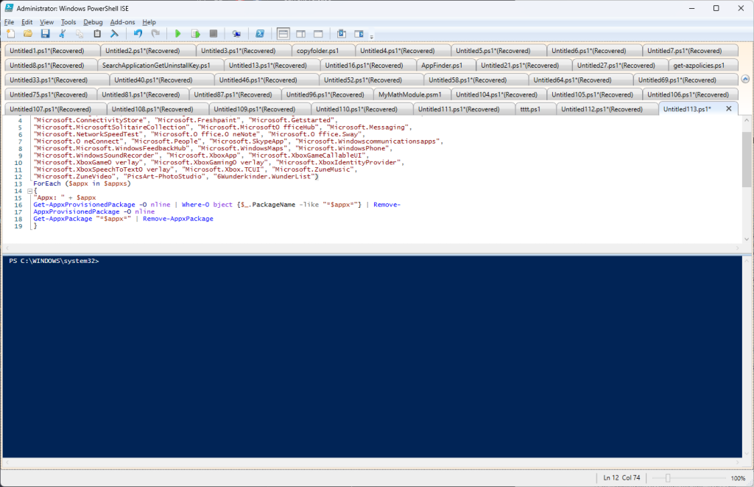Click the Undo icon on the toolbar
Screen dimensions: 754x487
point(138,34)
